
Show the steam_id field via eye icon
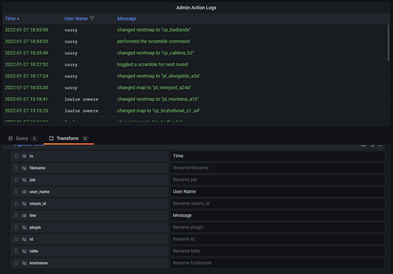click(x=24, y=203)
